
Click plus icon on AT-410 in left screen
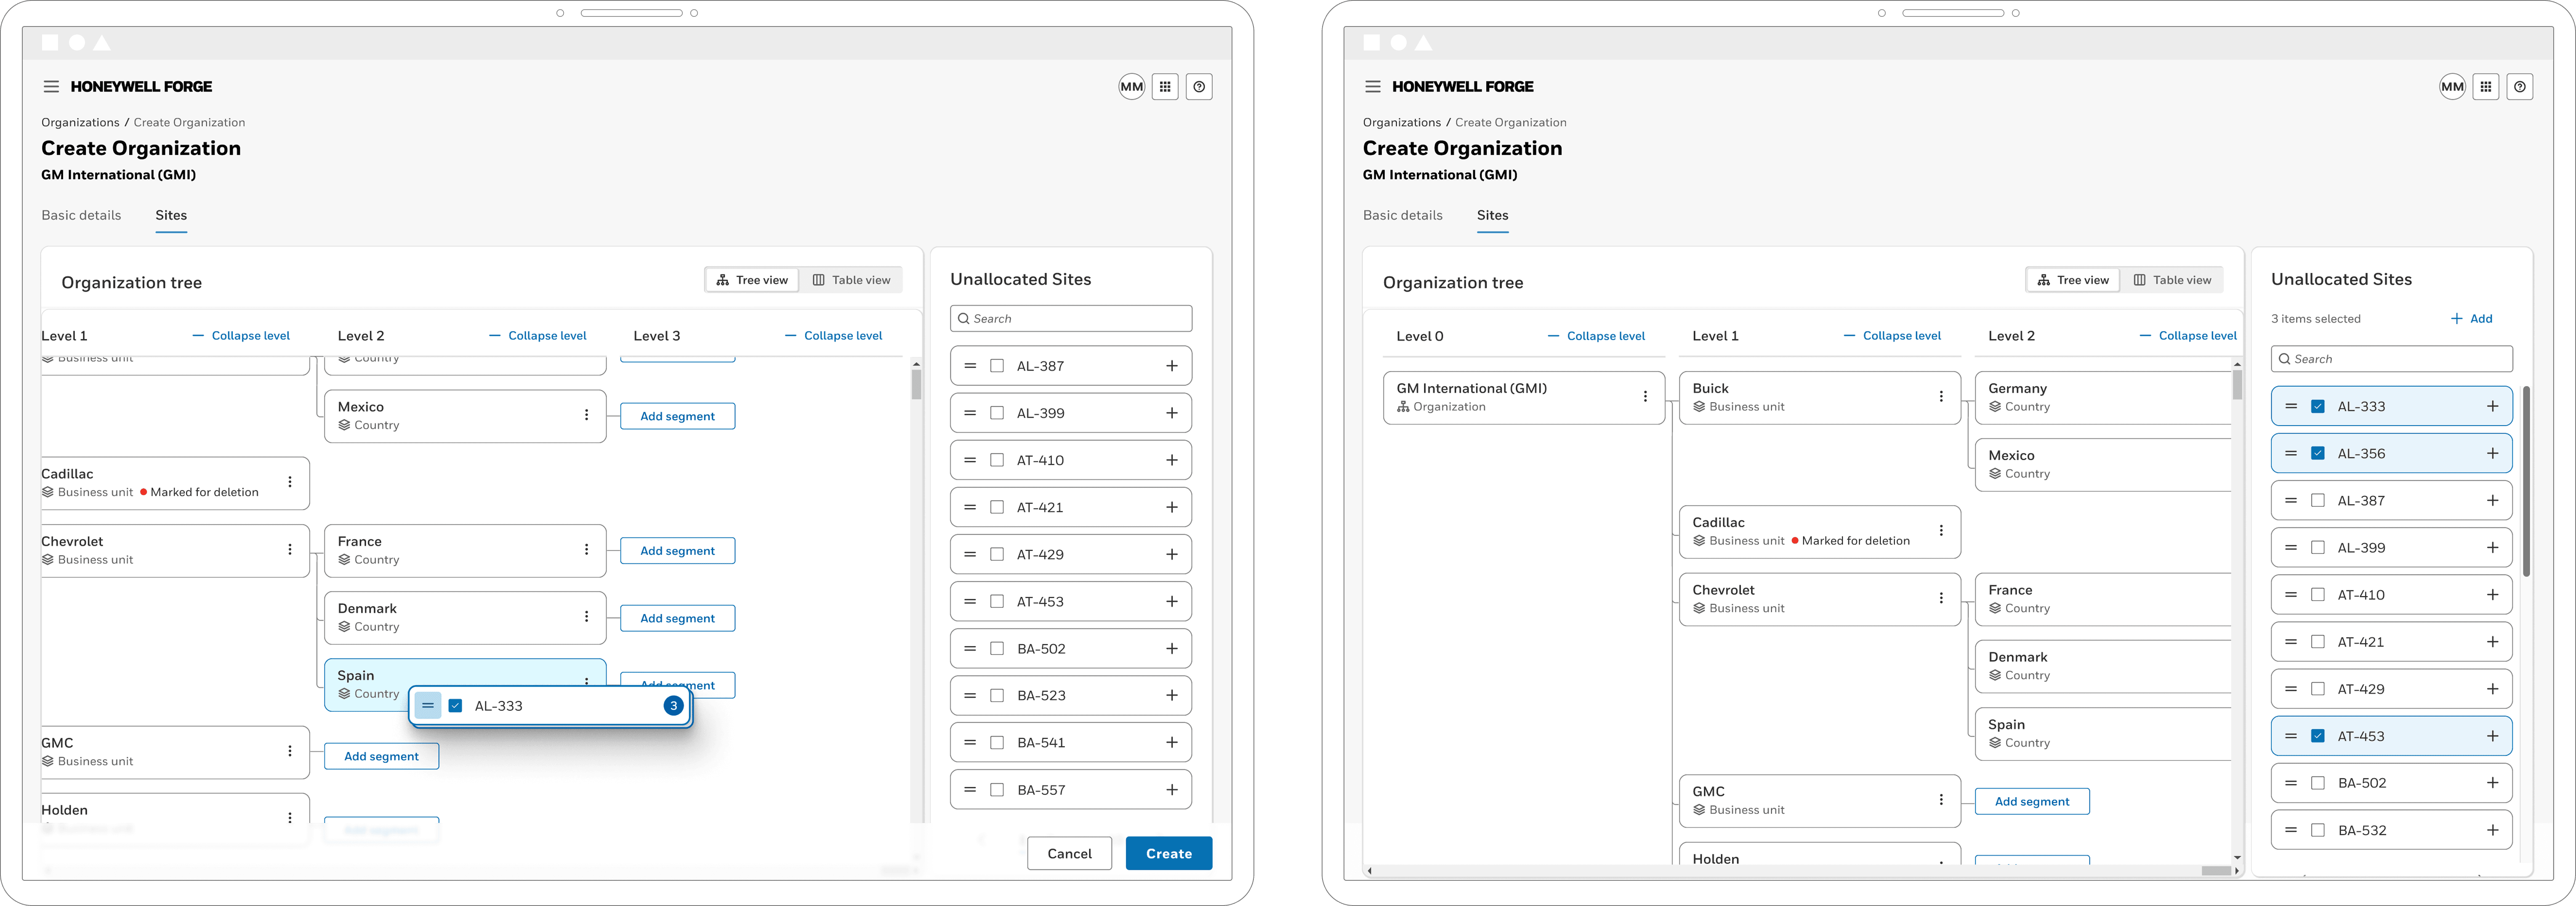tap(1172, 461)
